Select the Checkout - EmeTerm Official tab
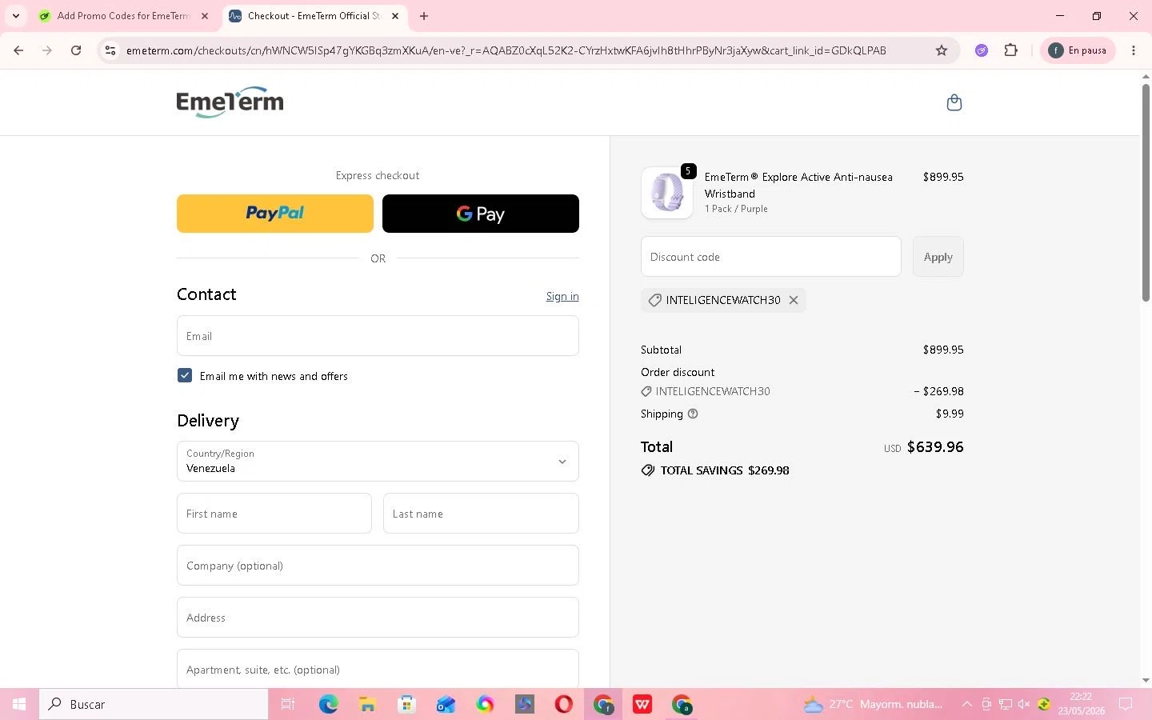The height and width of the screenshot is (720, 1152). pos(314,16)
